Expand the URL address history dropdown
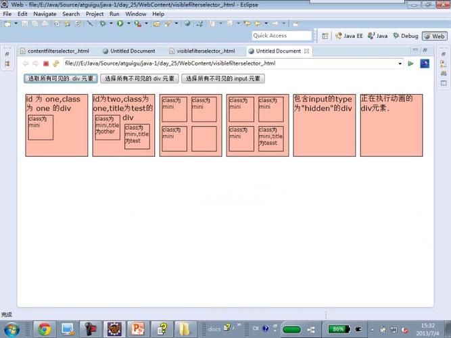This screenshot has height=338, width=451. click(x=400, y=64)
